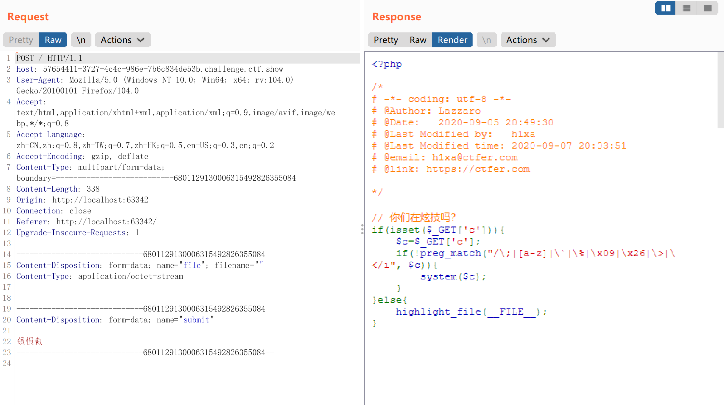This screenshot has width=724, height=405.
Task: Click the POST / HTTP/1.1 request line
Action: (x=49, y=58)
